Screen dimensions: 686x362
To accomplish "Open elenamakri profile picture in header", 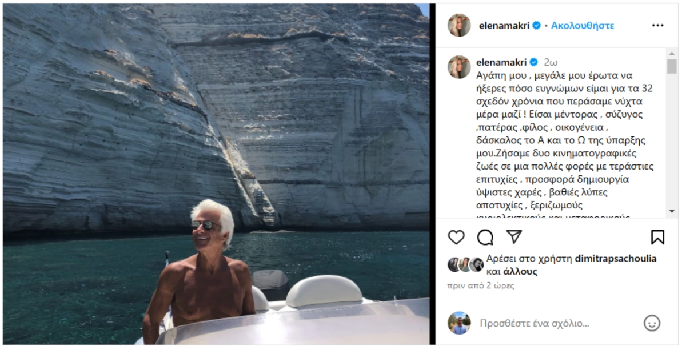I will click(459, 26).
